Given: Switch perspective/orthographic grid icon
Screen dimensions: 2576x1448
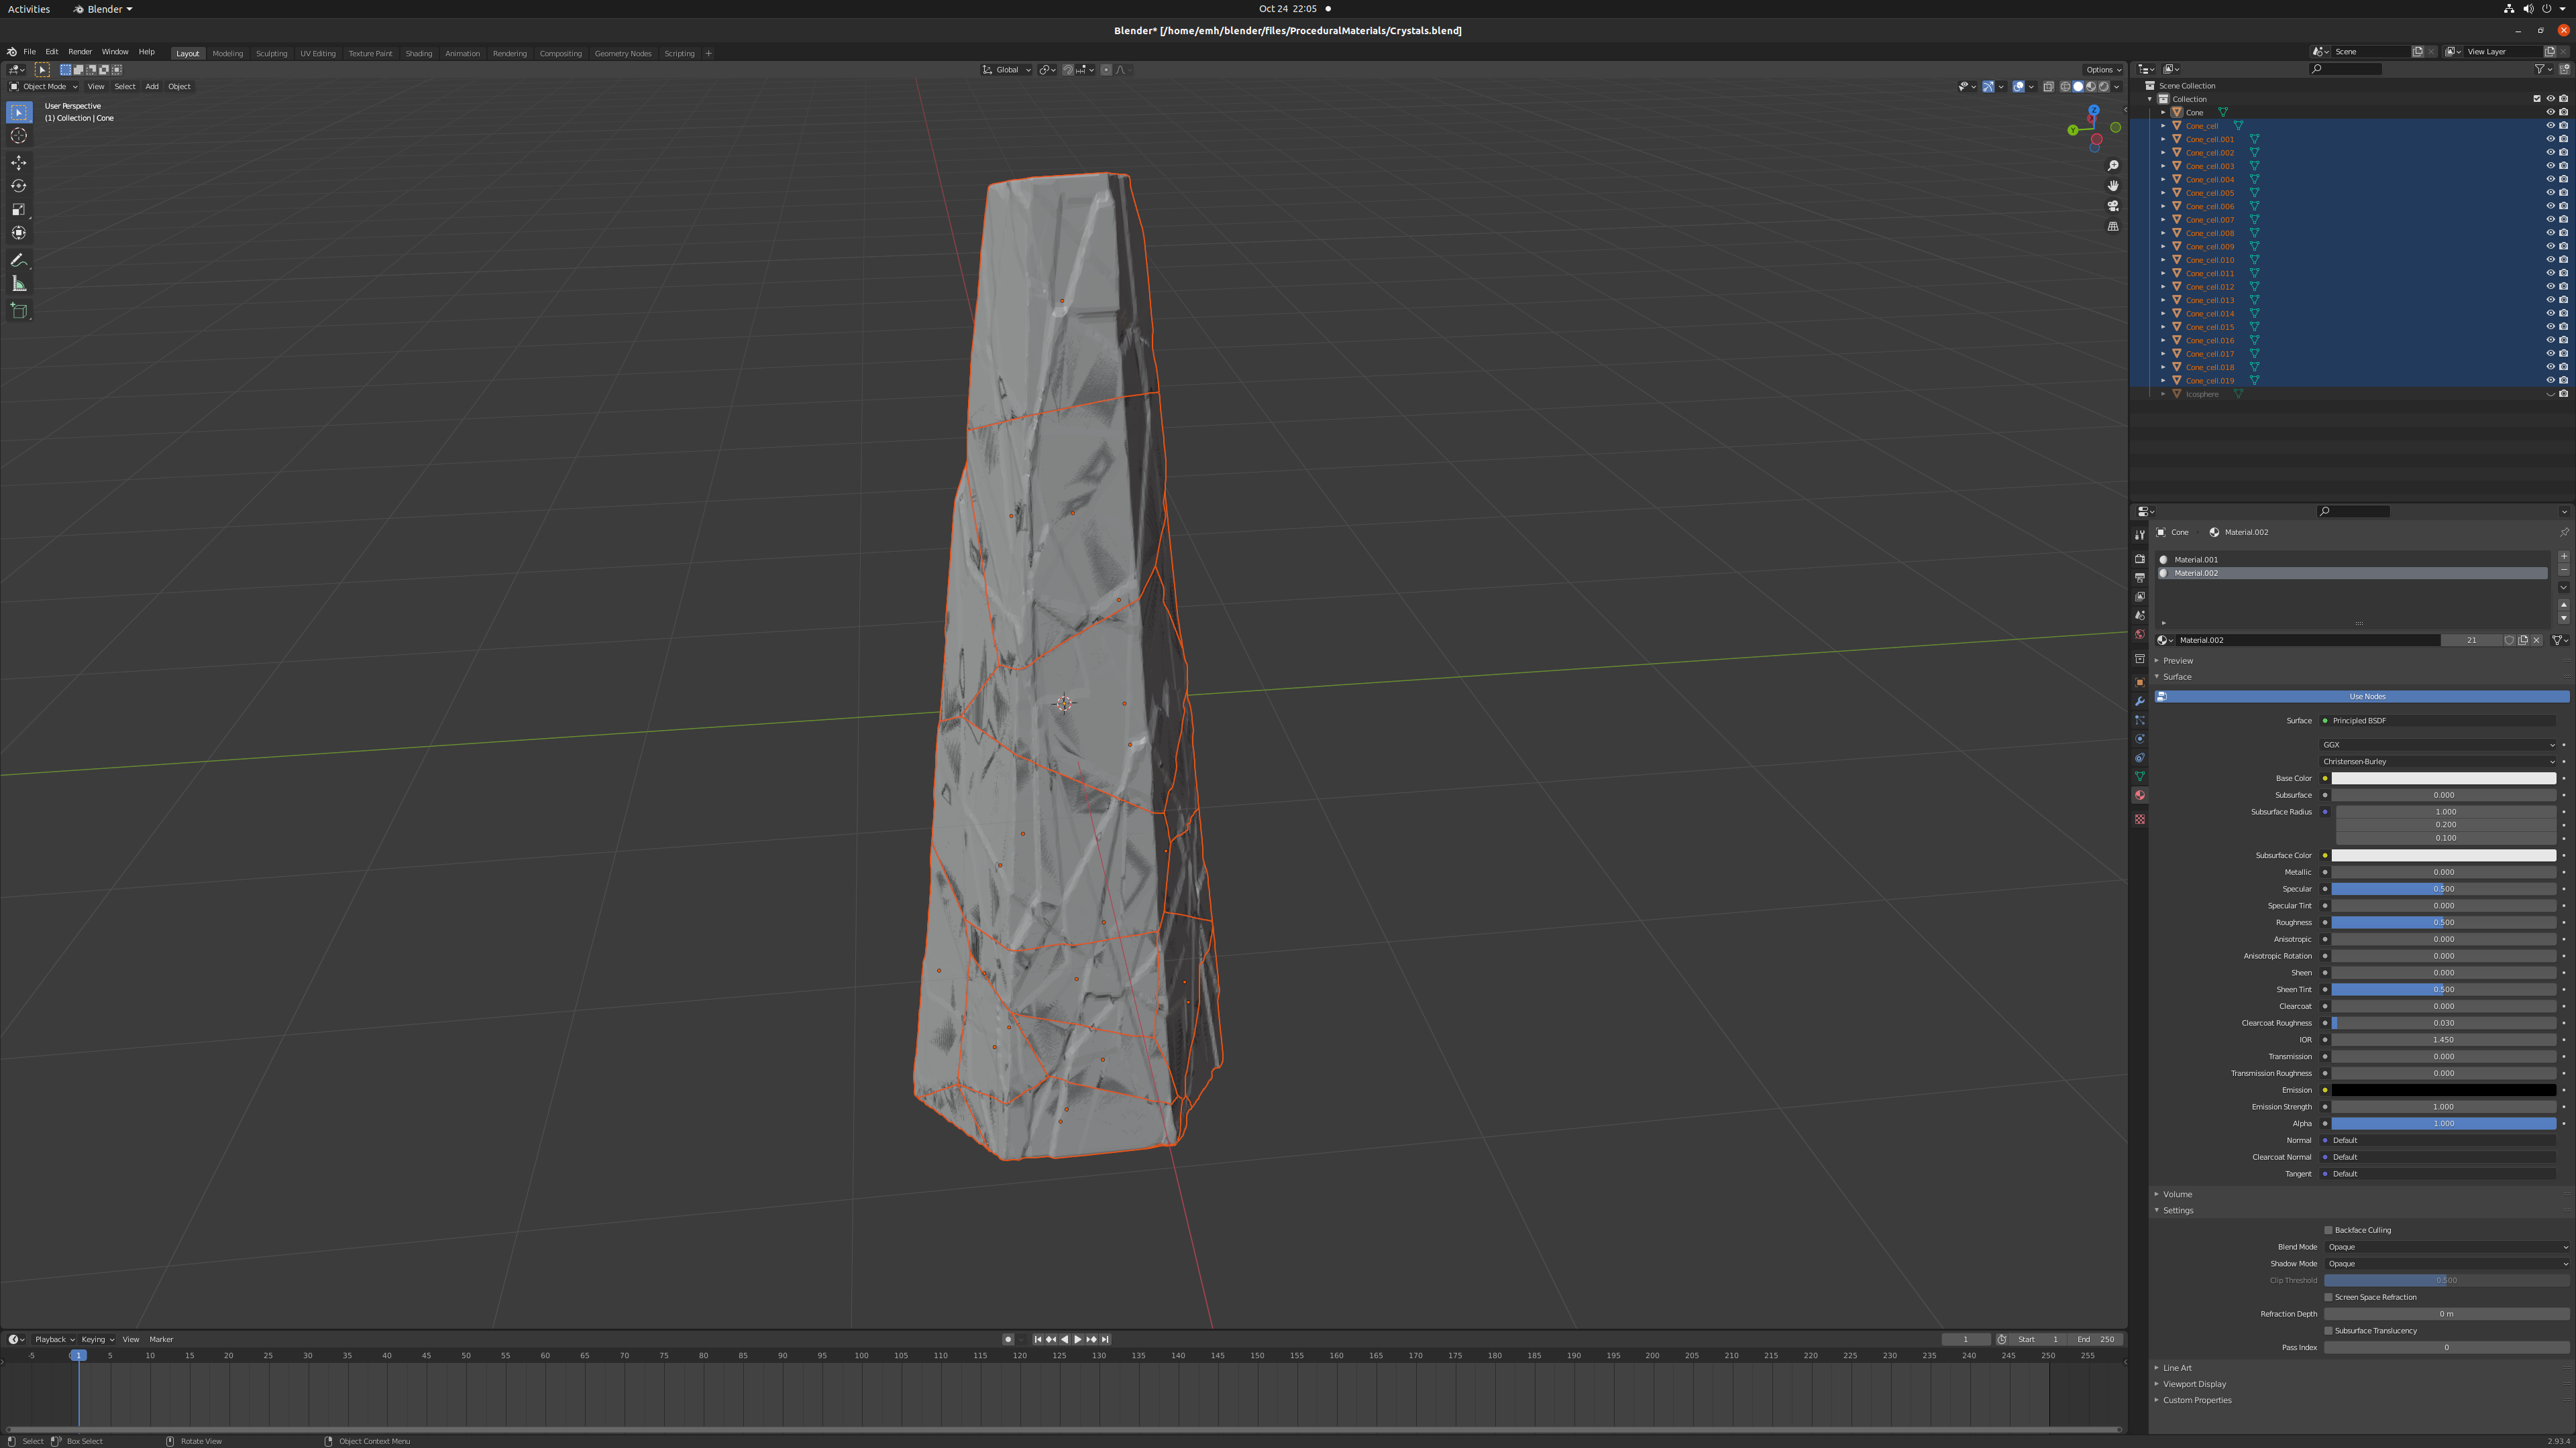Looking at the screenshot, I should pyautogui.click(x=2113, y=227).
